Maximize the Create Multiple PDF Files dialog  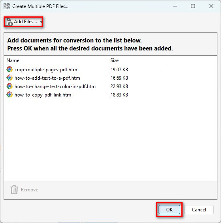193,6
